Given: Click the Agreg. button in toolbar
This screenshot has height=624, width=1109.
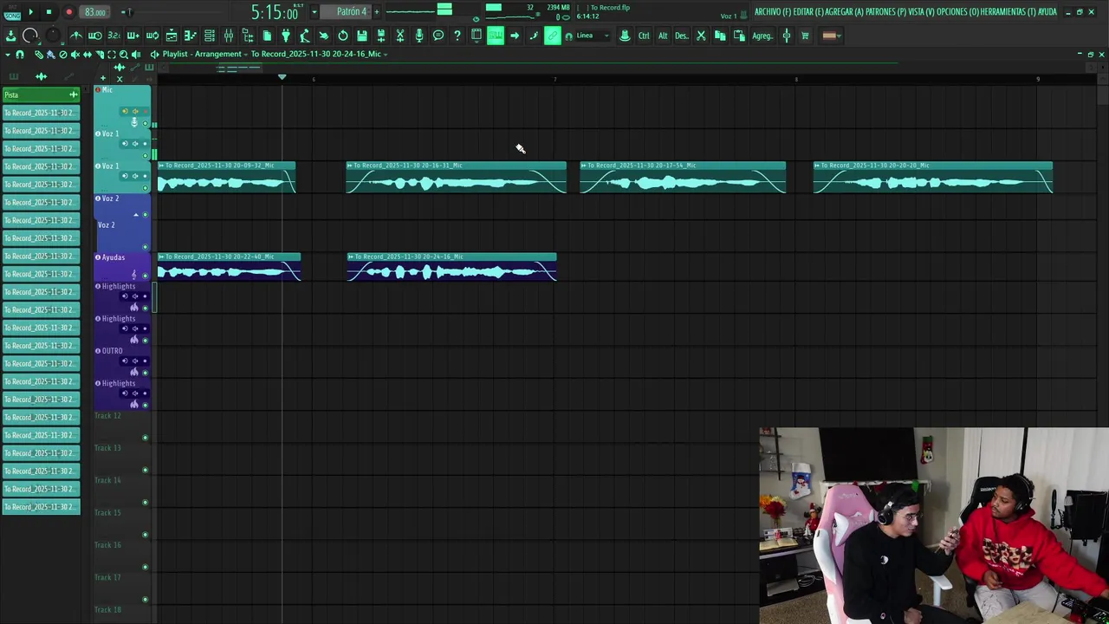Looking at the screenshot, I should click(762, 36).
